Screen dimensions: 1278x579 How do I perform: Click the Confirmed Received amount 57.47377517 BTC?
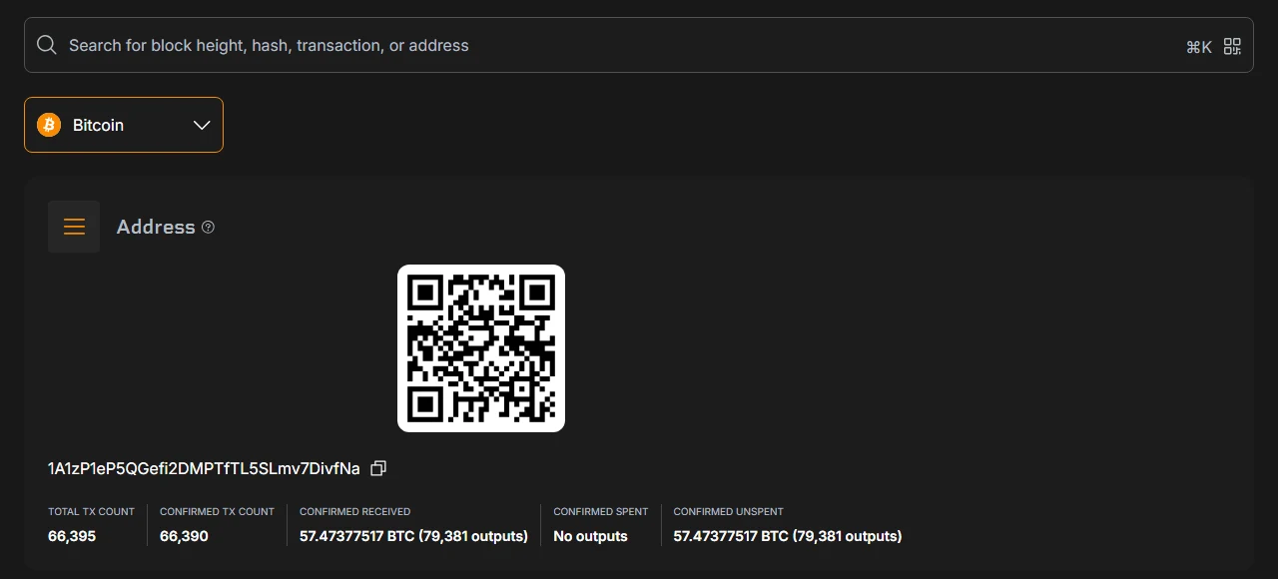[413, 536]
